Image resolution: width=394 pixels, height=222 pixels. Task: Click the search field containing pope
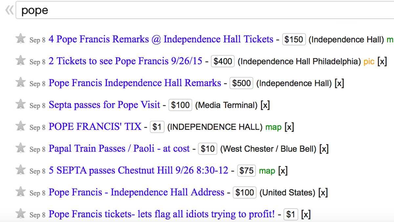(205, 10)
